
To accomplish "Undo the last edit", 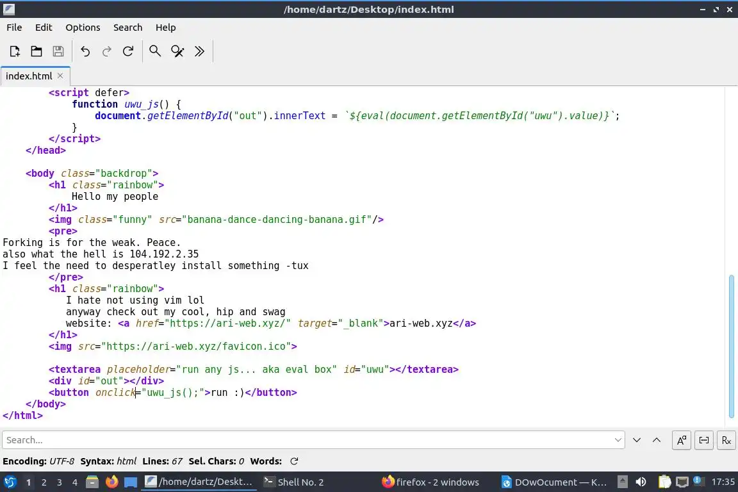I will [x=85, y=51].
